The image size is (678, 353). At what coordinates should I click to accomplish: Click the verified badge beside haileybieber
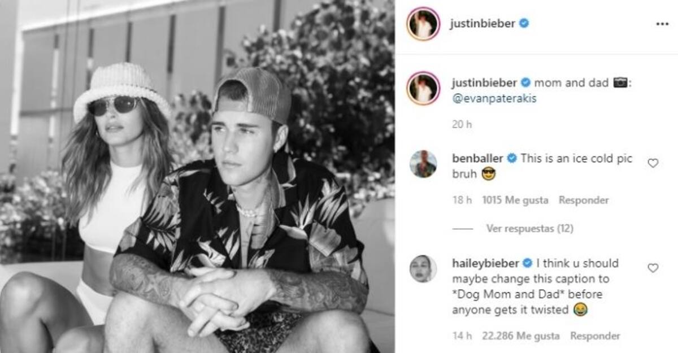pyautogui.click(x=527, y=263)
